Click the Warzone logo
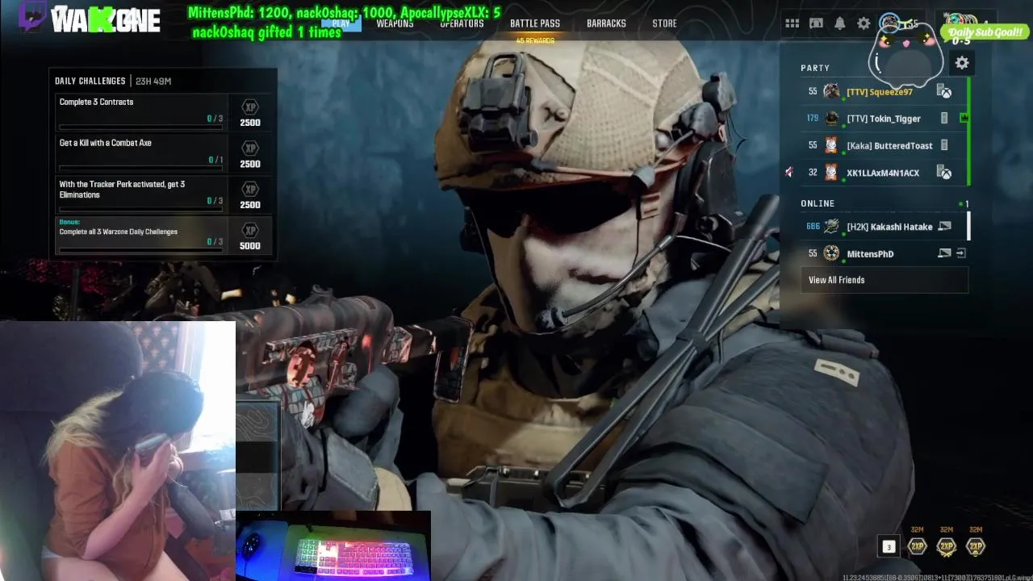Screen dimensions: 1033x581 pos(105,19)
